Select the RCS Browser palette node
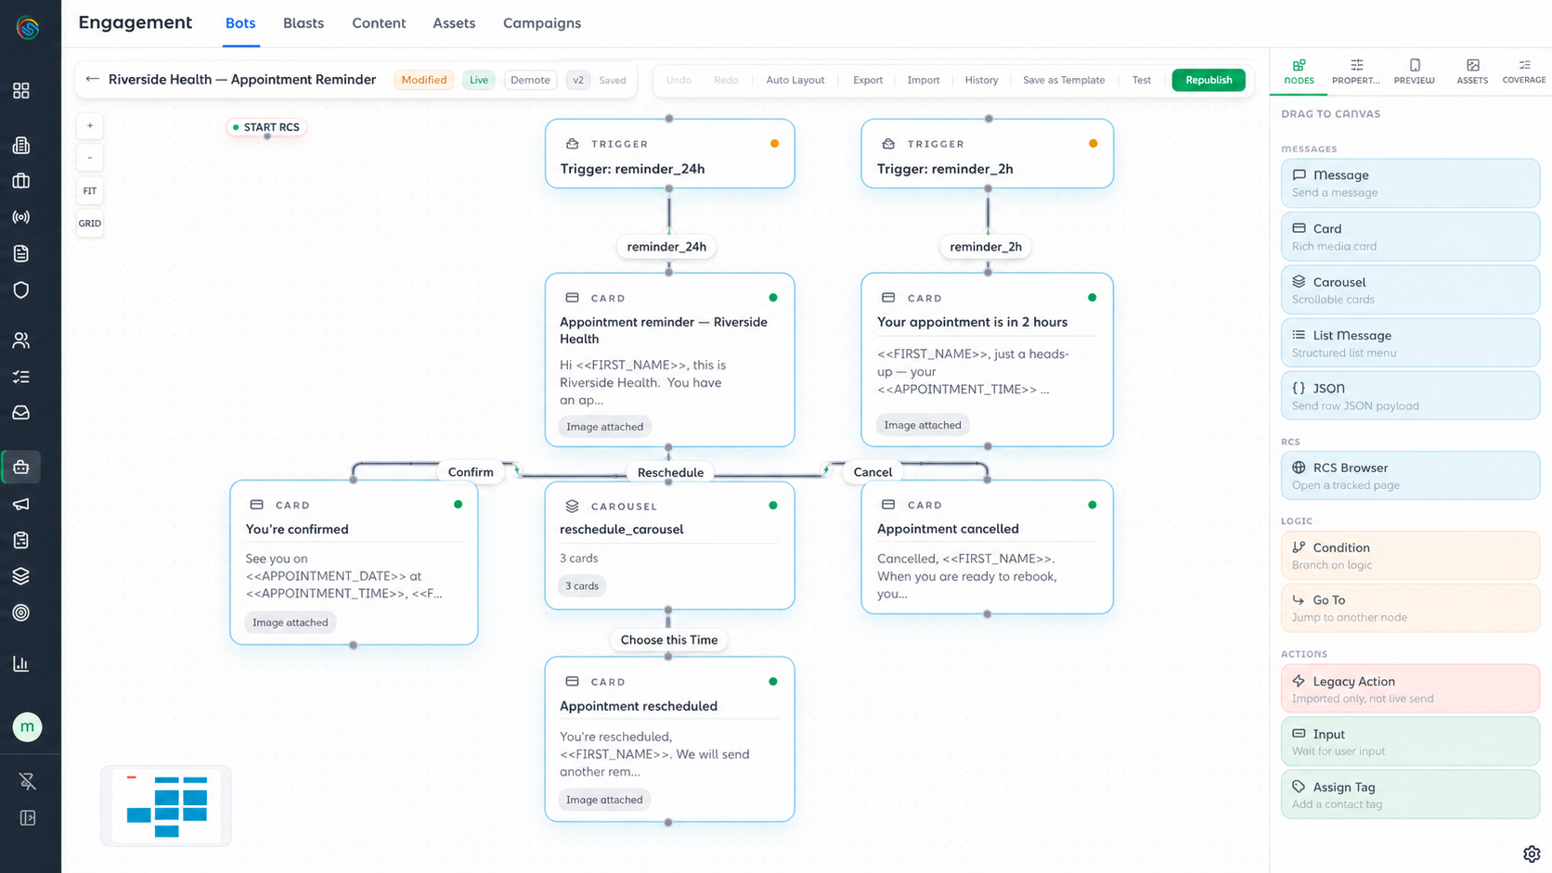 point(1410,476)
